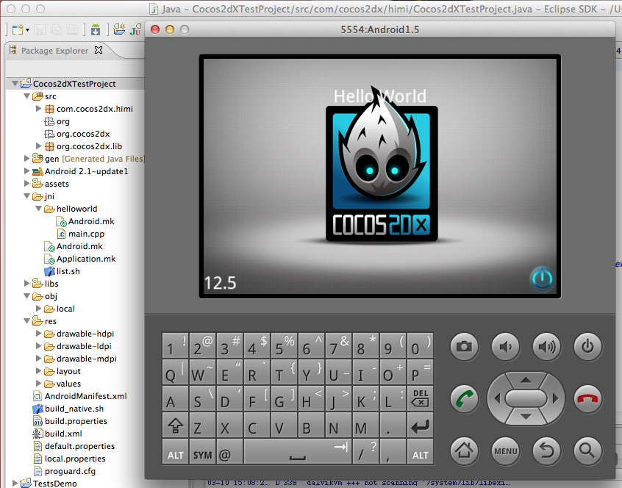Tap the Enter key on emulator keyboard
Screen dimensions: 622x488
(420, 426)
